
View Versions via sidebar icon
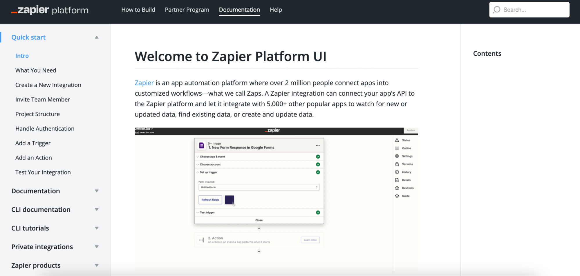click(397, 164)
